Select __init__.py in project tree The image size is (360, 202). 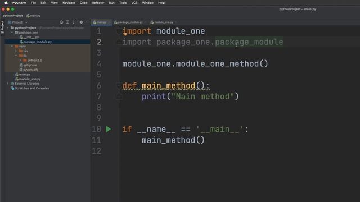(x=29, y=37)
